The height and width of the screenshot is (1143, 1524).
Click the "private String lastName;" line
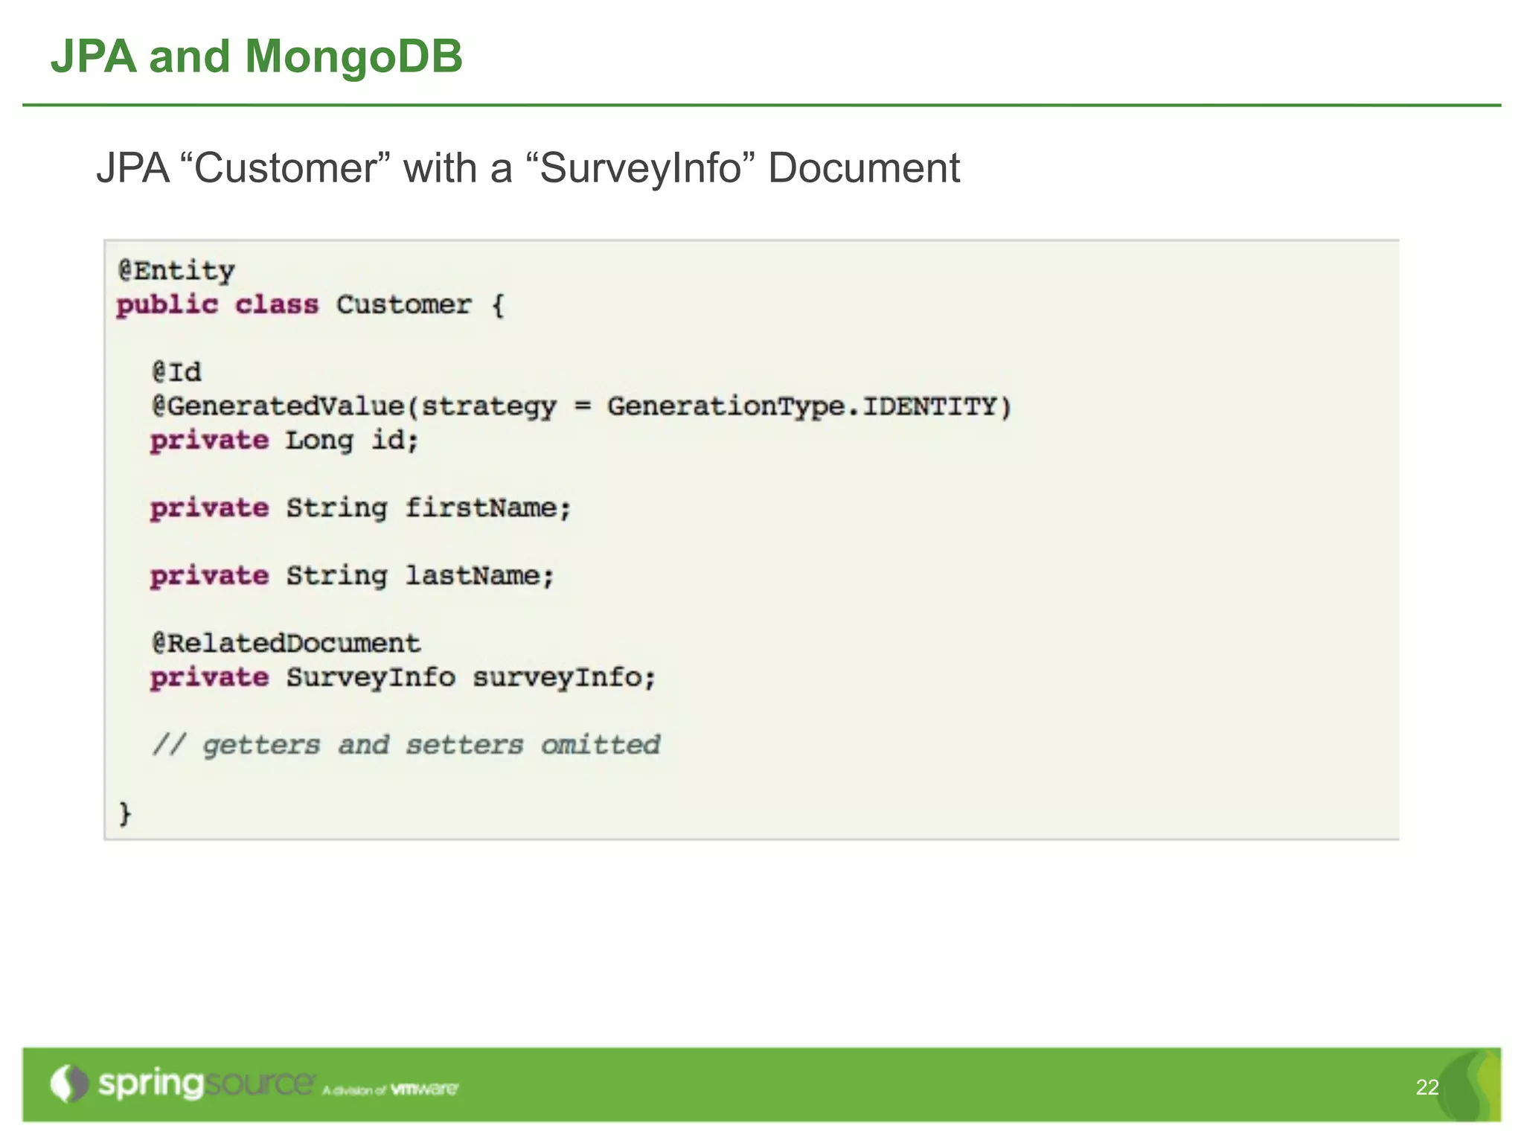click(x=352, y=576)
